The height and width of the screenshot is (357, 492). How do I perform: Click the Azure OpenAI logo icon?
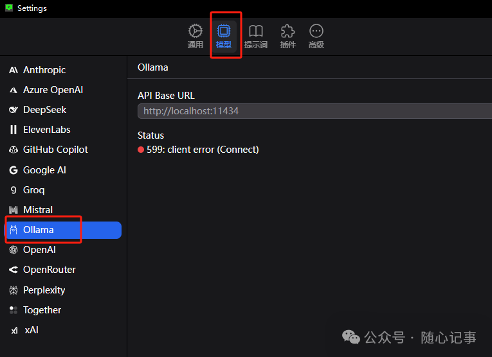pos(13,90)
